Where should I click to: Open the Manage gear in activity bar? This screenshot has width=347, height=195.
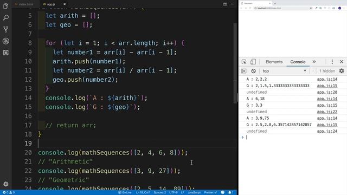coord(6,184)
